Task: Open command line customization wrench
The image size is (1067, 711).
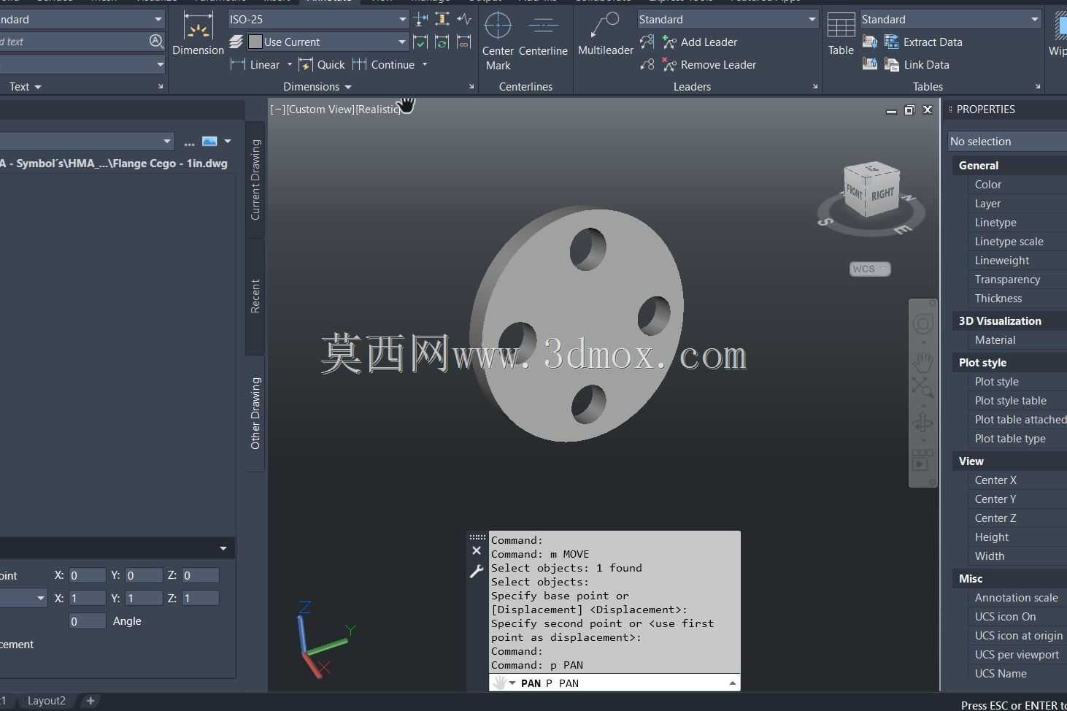Action: pos(477,572)
